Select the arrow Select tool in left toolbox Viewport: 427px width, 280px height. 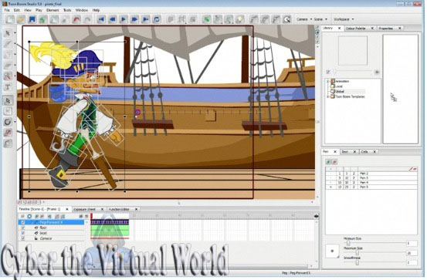coord(8,33)
